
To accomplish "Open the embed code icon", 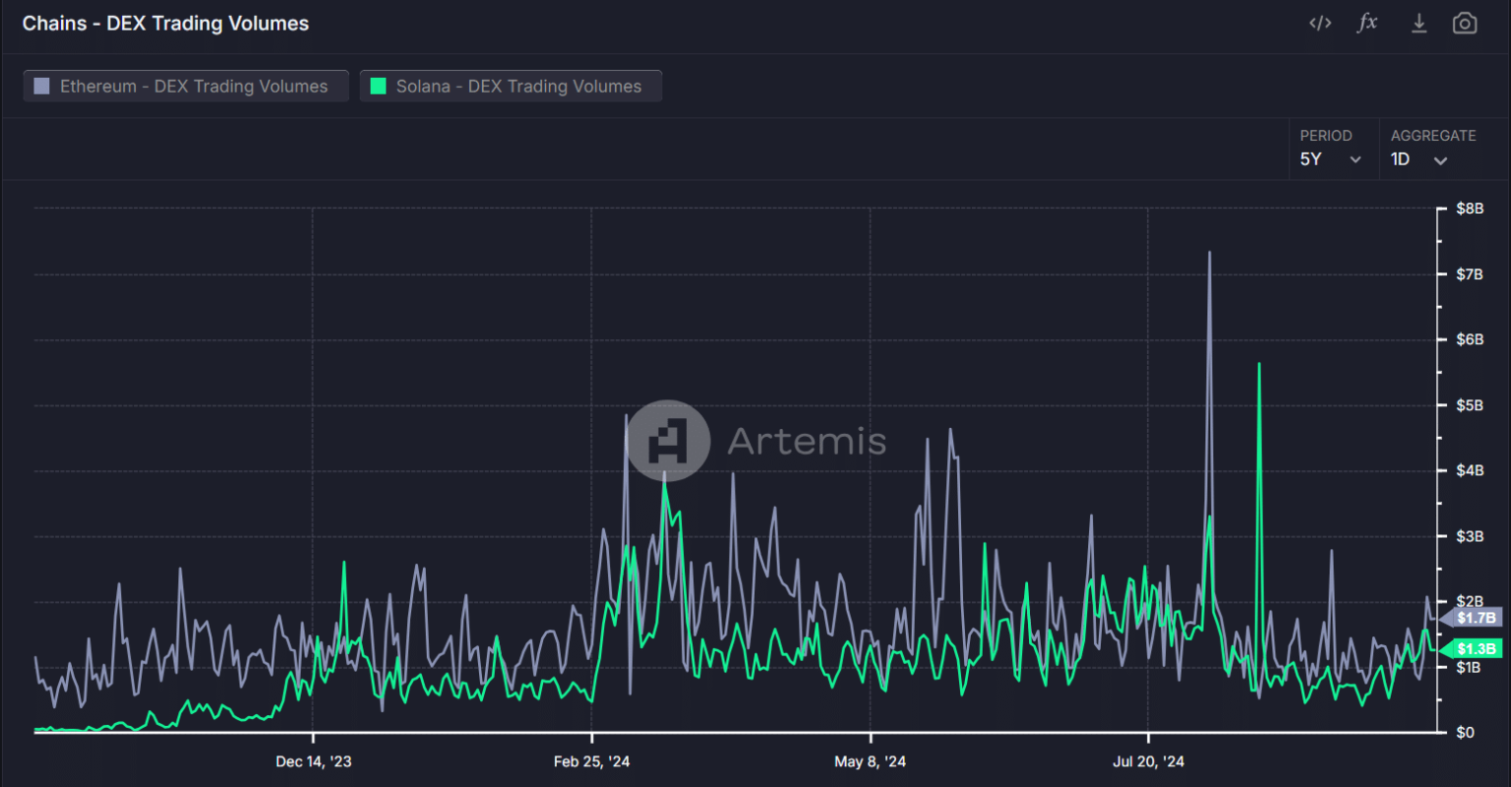I will (1320, 24).
